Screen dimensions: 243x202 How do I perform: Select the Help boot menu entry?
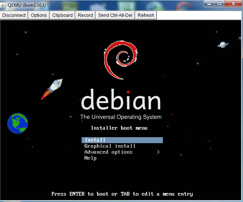point(90,158)
